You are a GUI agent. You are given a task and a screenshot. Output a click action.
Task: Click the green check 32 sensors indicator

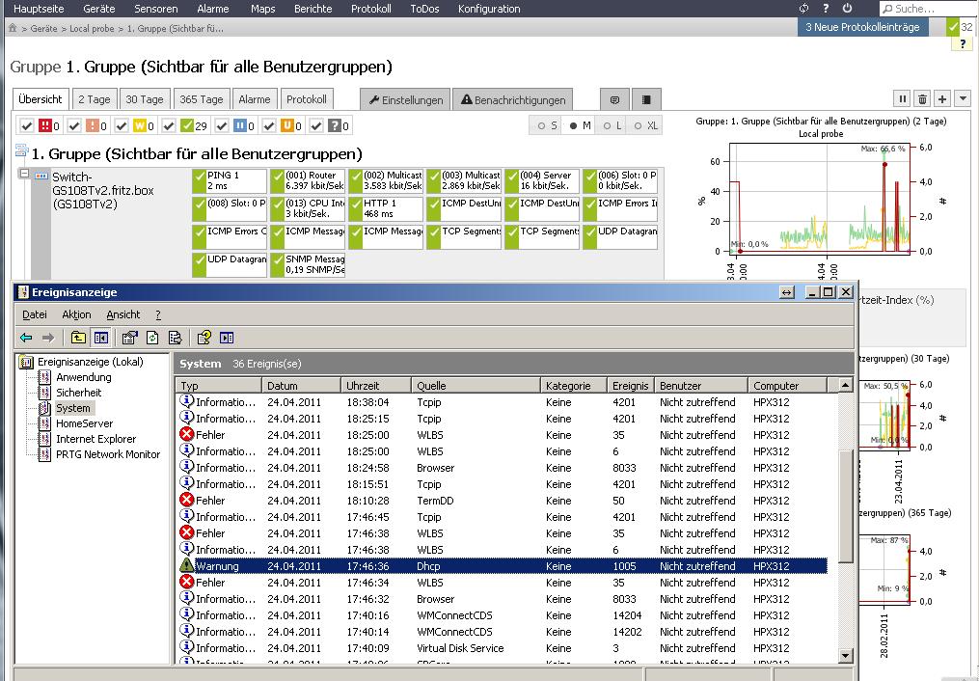[x=961, y=27]
